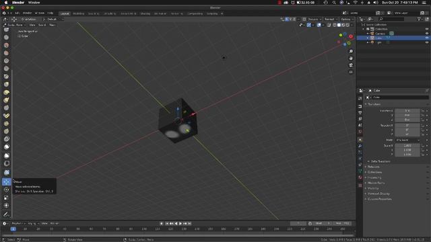The width and height of the screenshot is (431, 242).
Task: Hide the Camera in the outliner
Action: tap(427, 34)
